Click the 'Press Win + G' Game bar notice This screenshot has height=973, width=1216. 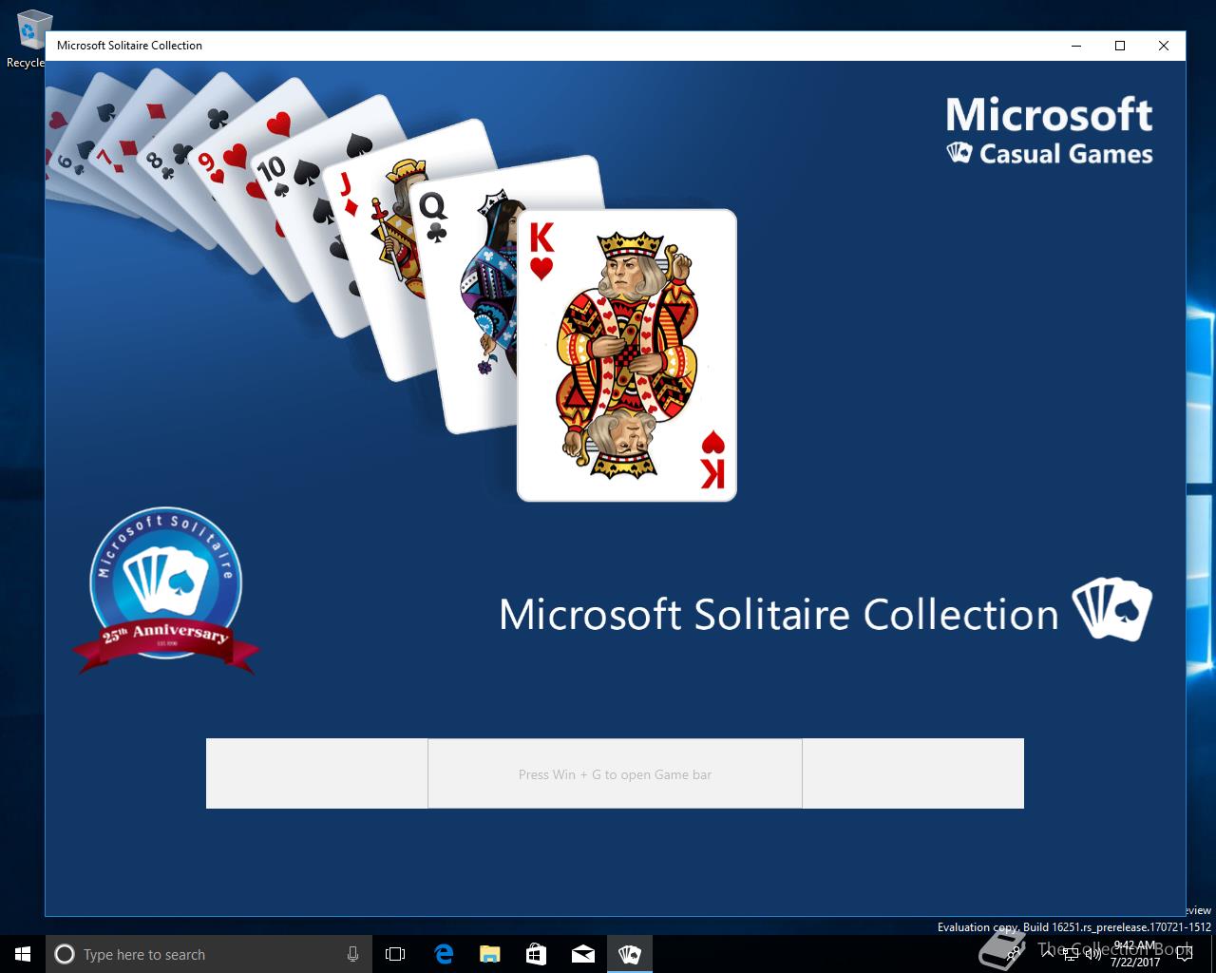(x=615, y=774)
